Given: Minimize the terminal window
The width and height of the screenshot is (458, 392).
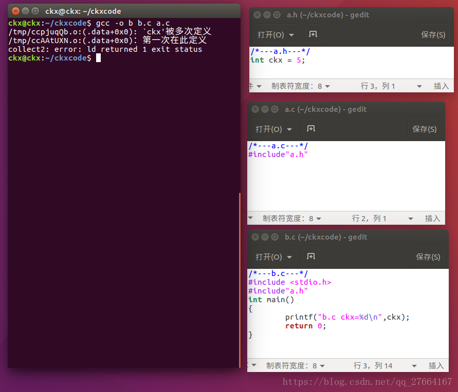Looking at the screenshot, I should pos(25,11).
